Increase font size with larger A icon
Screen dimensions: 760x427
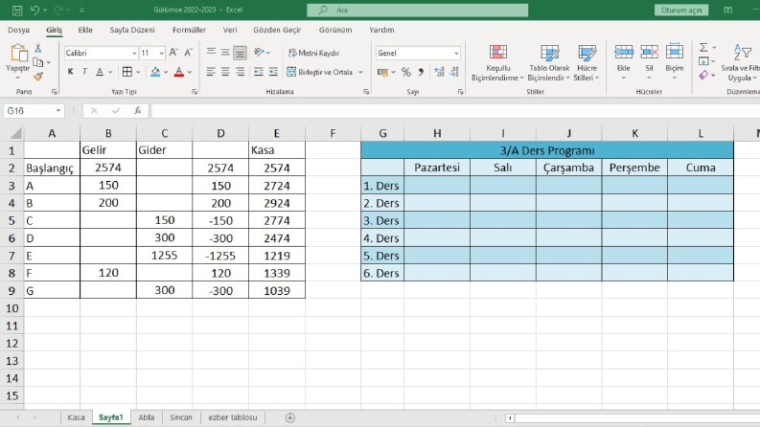[173, 53]
